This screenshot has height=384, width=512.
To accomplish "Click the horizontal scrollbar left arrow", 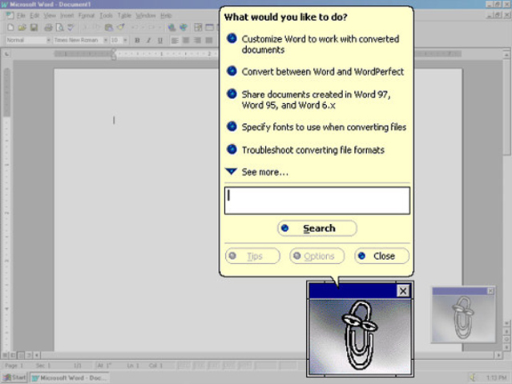I will pos(37,355).
